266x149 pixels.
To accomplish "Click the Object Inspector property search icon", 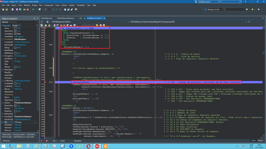I will 37,25.
